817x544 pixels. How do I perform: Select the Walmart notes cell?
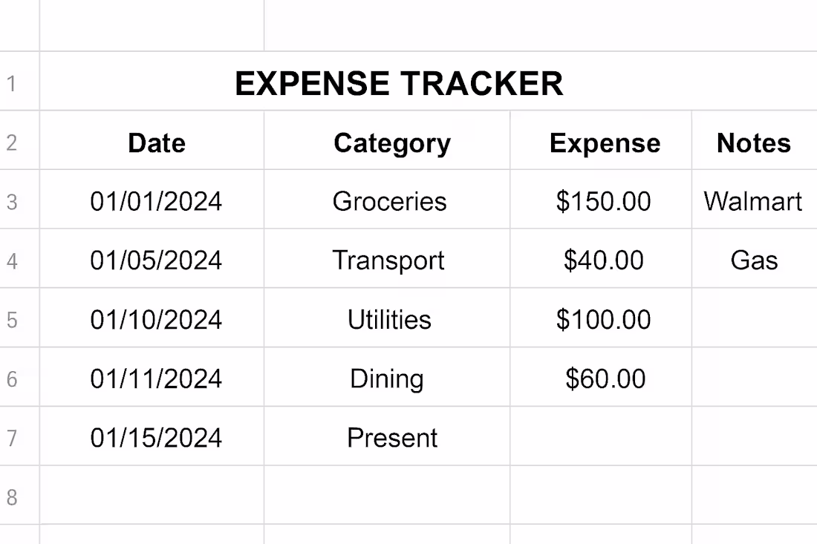pyautogui.click(x=753, y=201)
